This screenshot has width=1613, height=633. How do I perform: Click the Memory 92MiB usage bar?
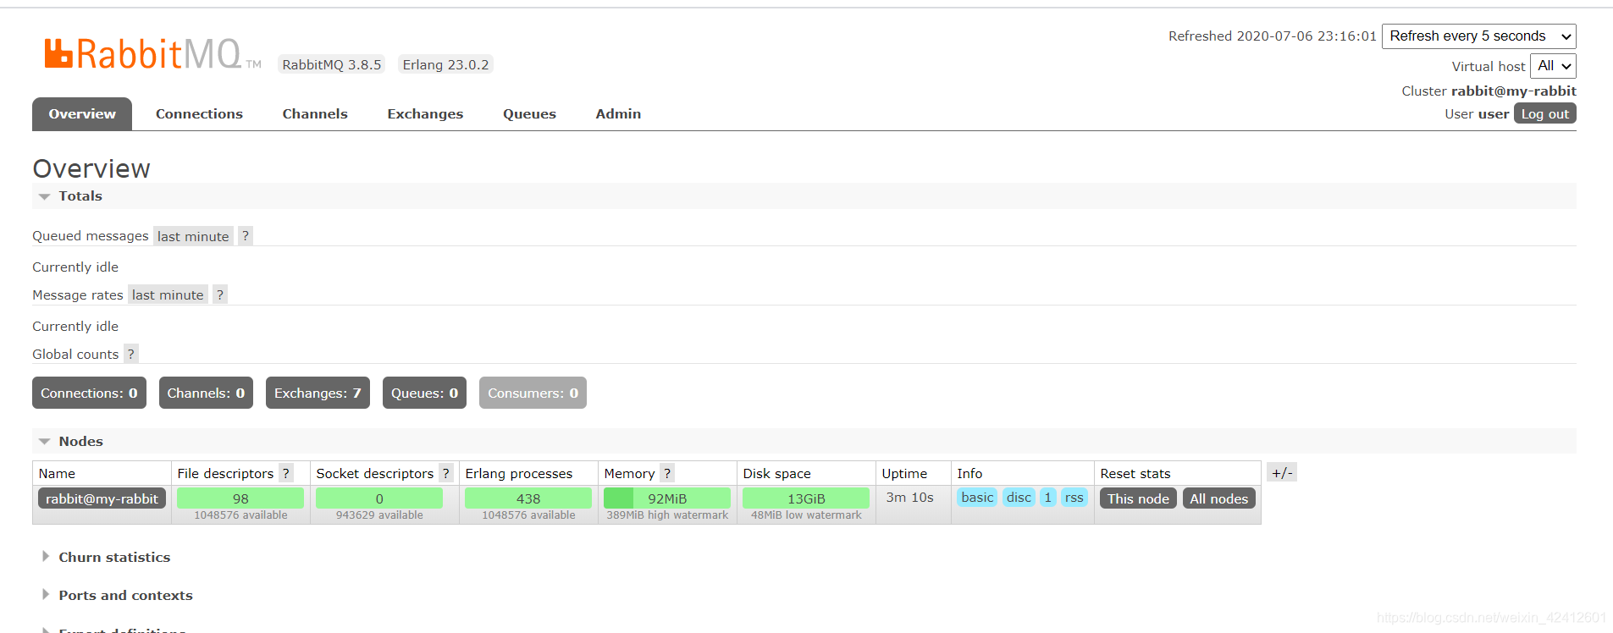tap(667, 498)
